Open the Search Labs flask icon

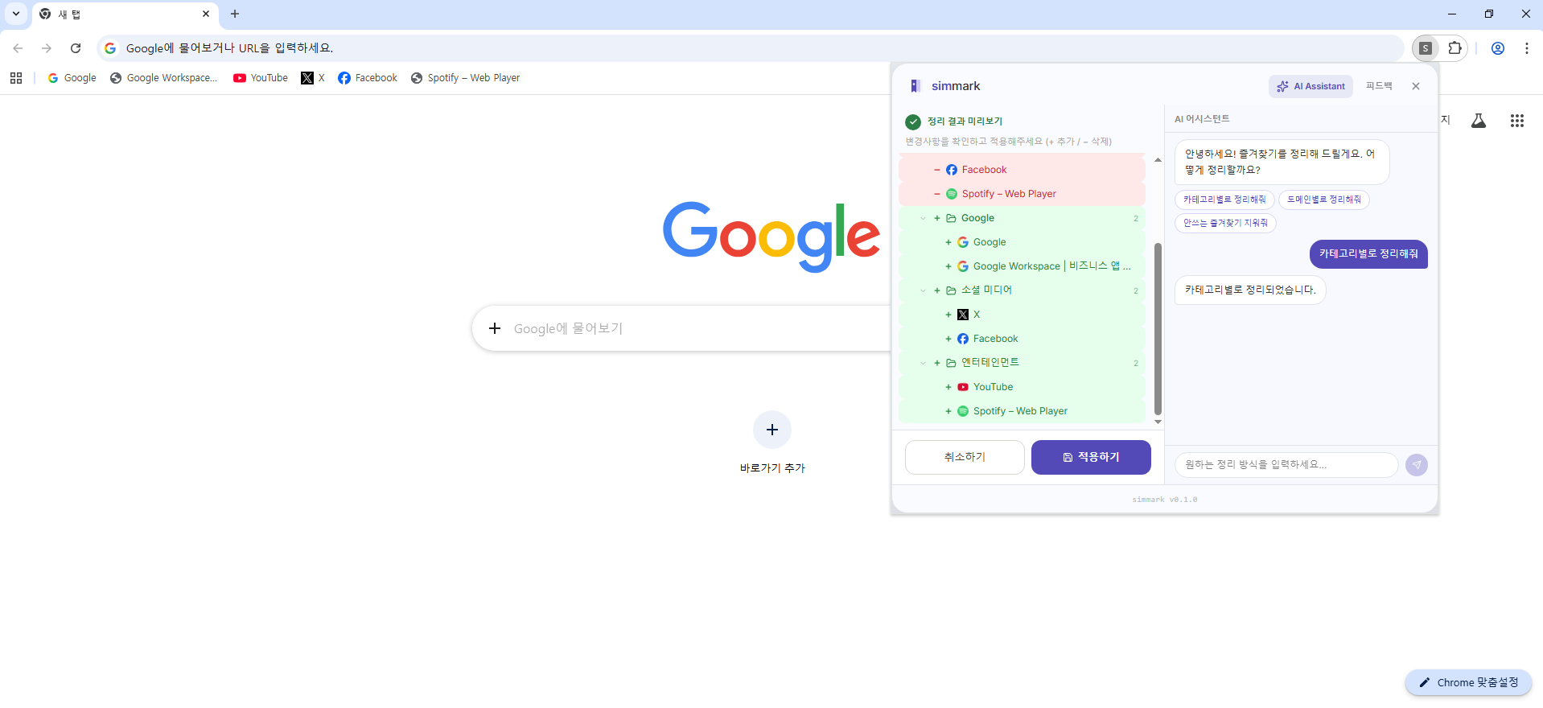click(1479, 121)
